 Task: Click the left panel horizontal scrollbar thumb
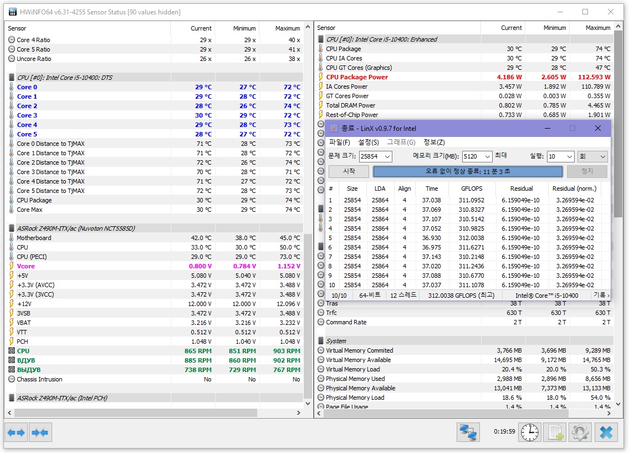click(136, 413)
